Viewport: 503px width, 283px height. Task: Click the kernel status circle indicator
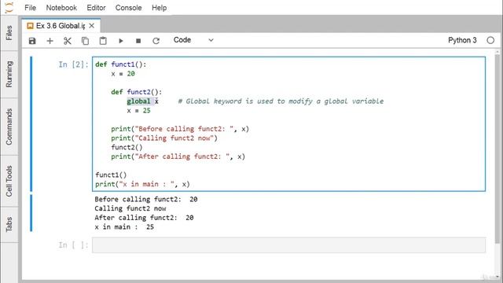pos(490,40)
